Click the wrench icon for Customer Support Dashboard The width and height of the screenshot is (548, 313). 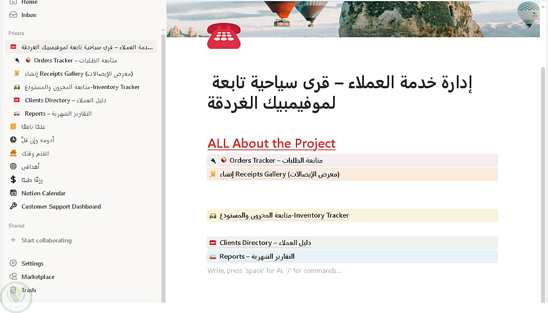(x=14, y=207)
